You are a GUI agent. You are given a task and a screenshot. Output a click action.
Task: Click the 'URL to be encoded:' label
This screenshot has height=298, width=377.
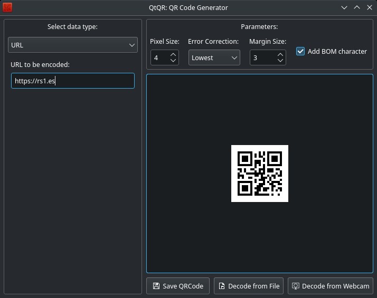tap(40, 64)
